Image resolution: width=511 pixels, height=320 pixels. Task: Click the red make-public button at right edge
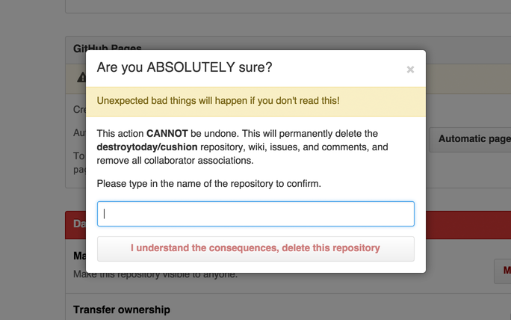coord(503,271)
